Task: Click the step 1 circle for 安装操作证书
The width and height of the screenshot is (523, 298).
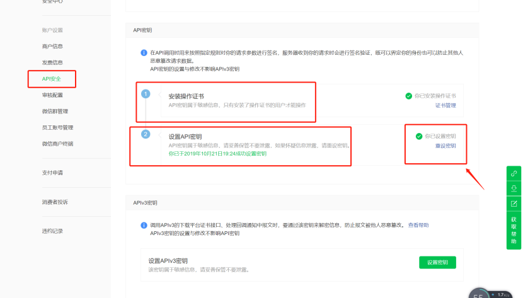Action: click(x=146, y=94)
